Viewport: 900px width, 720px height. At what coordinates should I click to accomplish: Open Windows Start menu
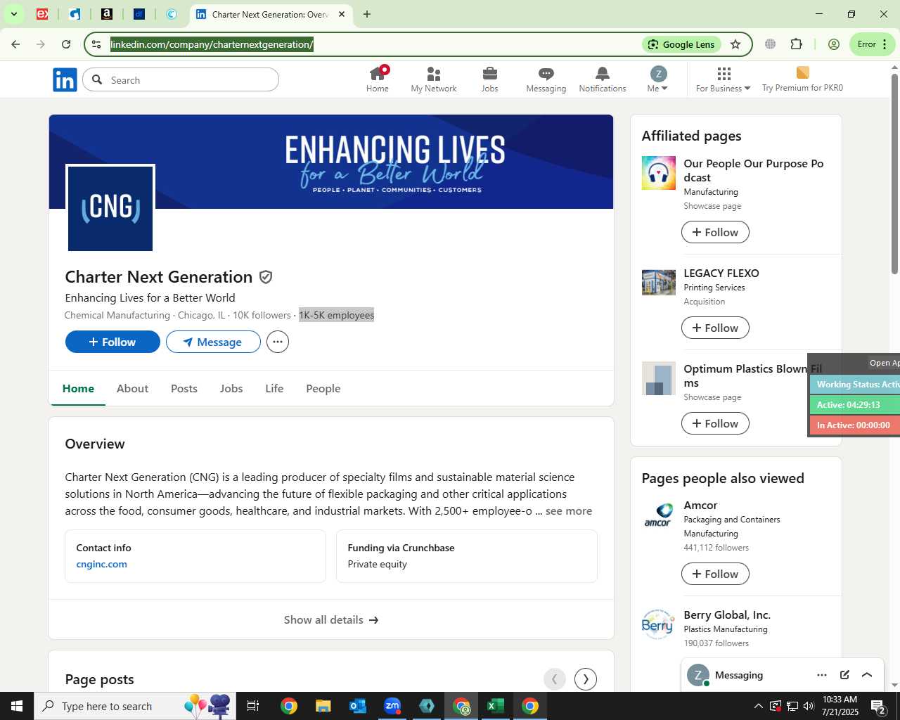pos(17,706)
